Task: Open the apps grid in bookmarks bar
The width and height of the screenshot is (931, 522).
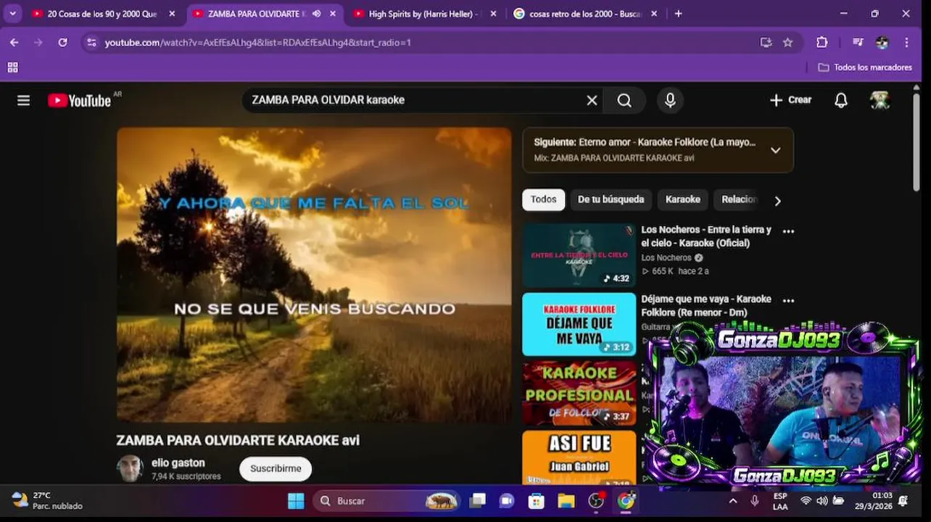Action: [x=12, y=67]
